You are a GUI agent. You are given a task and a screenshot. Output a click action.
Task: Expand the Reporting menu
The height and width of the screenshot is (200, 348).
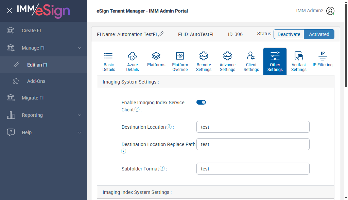pyautogui.click(x=80, y=115)
